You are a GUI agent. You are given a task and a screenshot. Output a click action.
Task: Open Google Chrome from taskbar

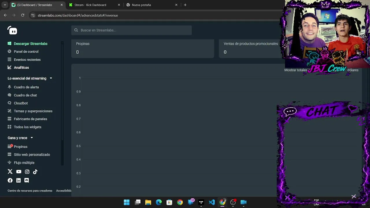[x=180, y=202]
